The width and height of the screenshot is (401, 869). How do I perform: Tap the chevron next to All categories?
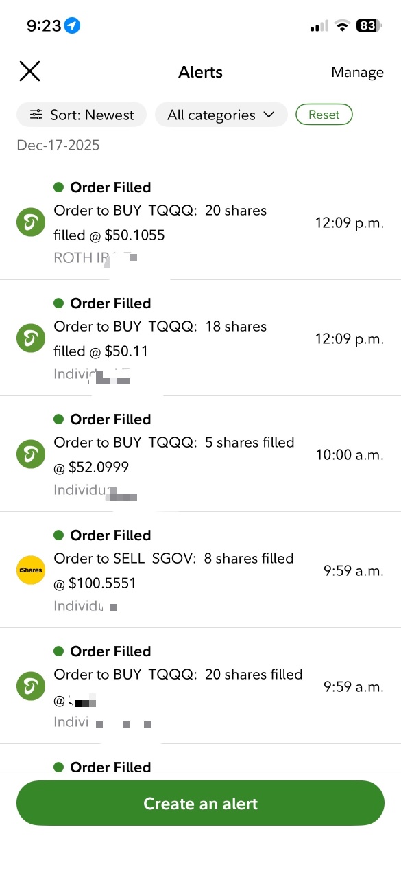(269, 115)
